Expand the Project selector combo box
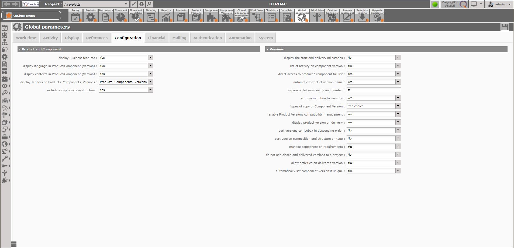The width and height of the screenshot is (514, 248). pyautogui.click(x=126, y=4)
